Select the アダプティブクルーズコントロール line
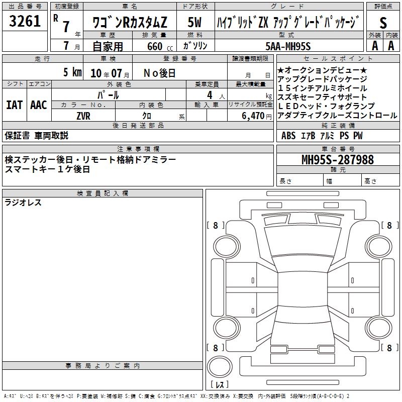The width and height of the screenshot is (402, 402). click(x=337, y=115)
